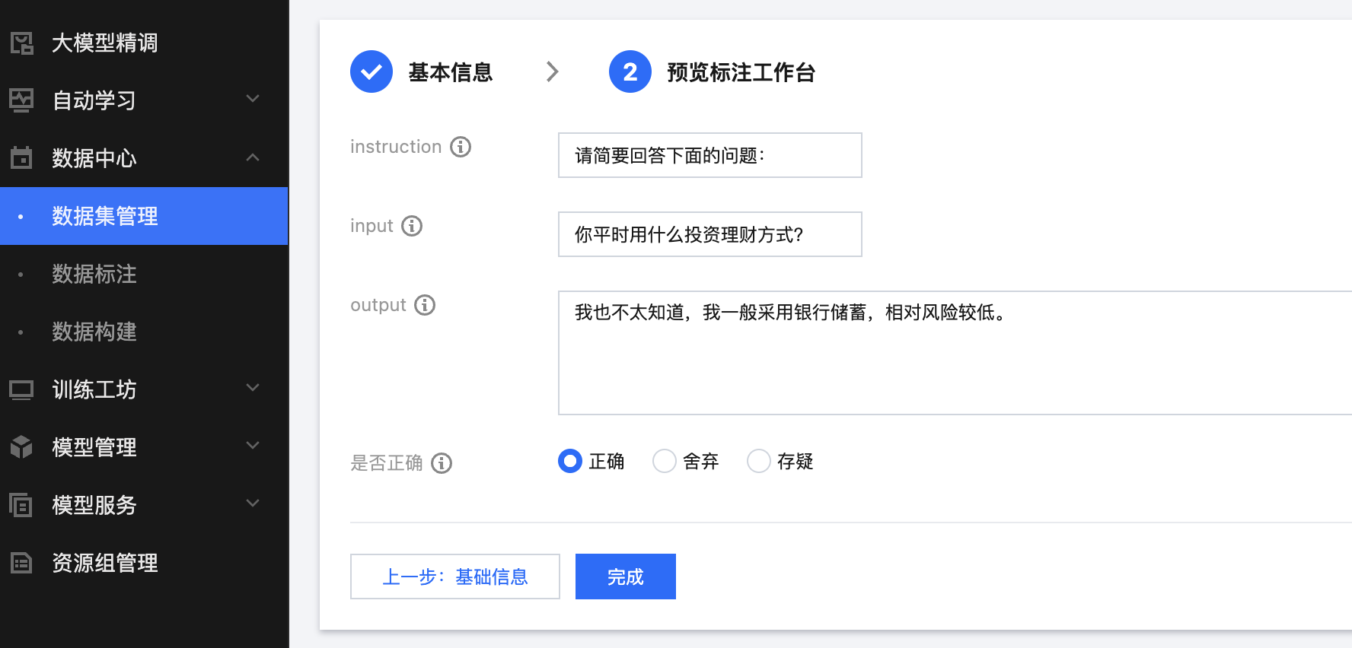
Task: Click the 自动学习 monitor icon
Action: pos(21,100)
